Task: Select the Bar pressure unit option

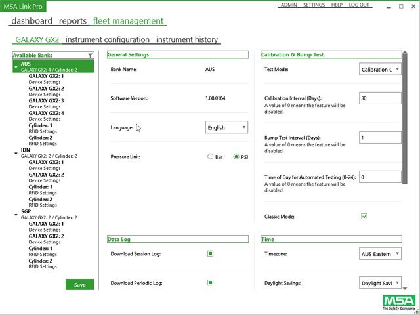Action: tap(210, 157)
